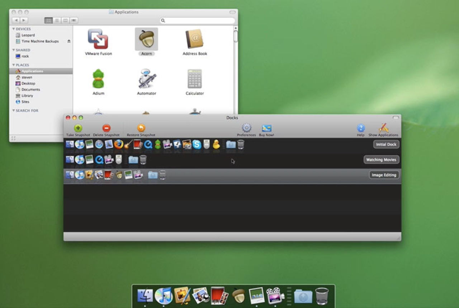The height and width of the screenshot is (308, 459).
Task: Open Help in Docks toolbar
Action: pyautogui.click(x=360, y=128)
